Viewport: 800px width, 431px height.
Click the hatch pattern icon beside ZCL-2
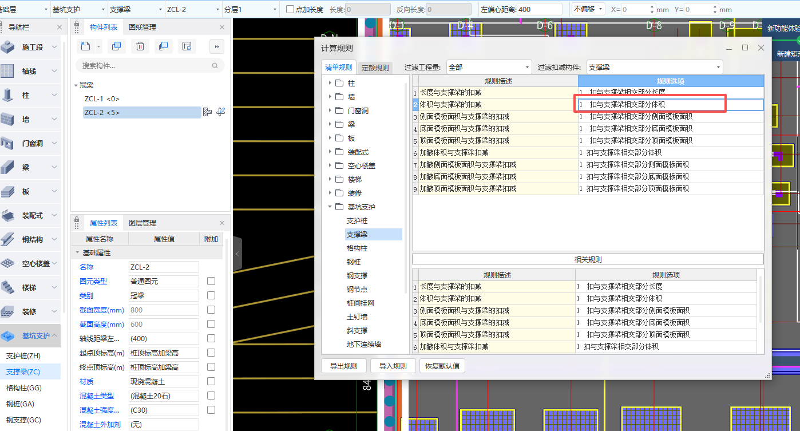[x=207, y=112]
